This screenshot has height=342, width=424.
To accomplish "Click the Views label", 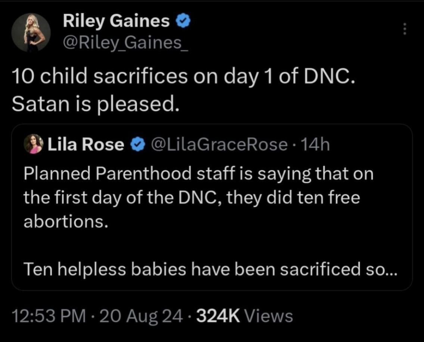I will tap(268, 316).
